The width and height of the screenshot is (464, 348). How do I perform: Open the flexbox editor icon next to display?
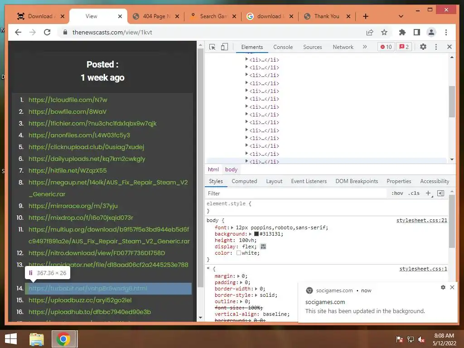[x=263, y=246]
